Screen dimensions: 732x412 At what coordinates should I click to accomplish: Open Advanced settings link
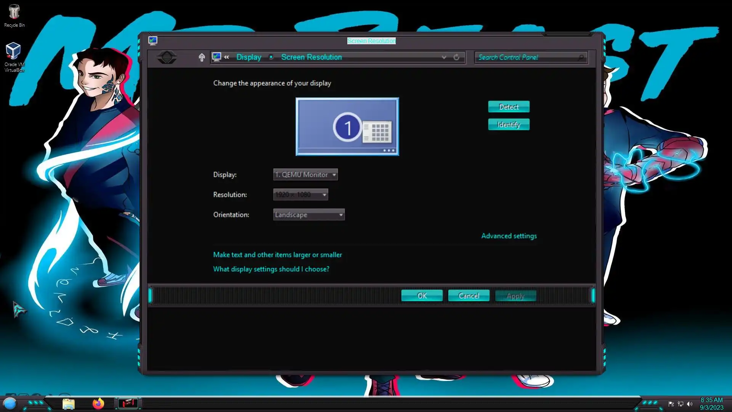click(x=509, y=236)
